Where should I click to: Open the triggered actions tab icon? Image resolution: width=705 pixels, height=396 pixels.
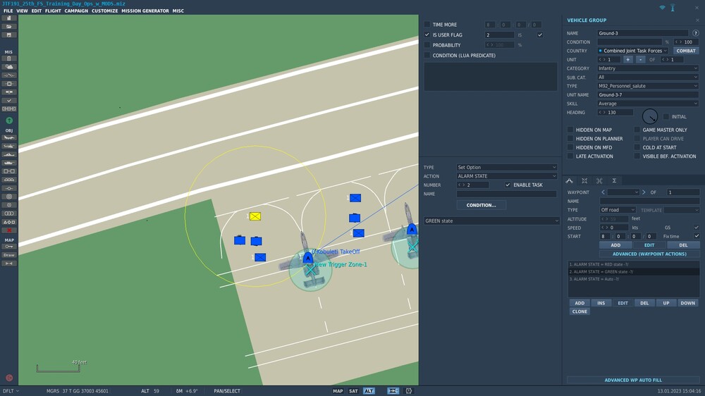pyautogui.click(x=584, y=180)
